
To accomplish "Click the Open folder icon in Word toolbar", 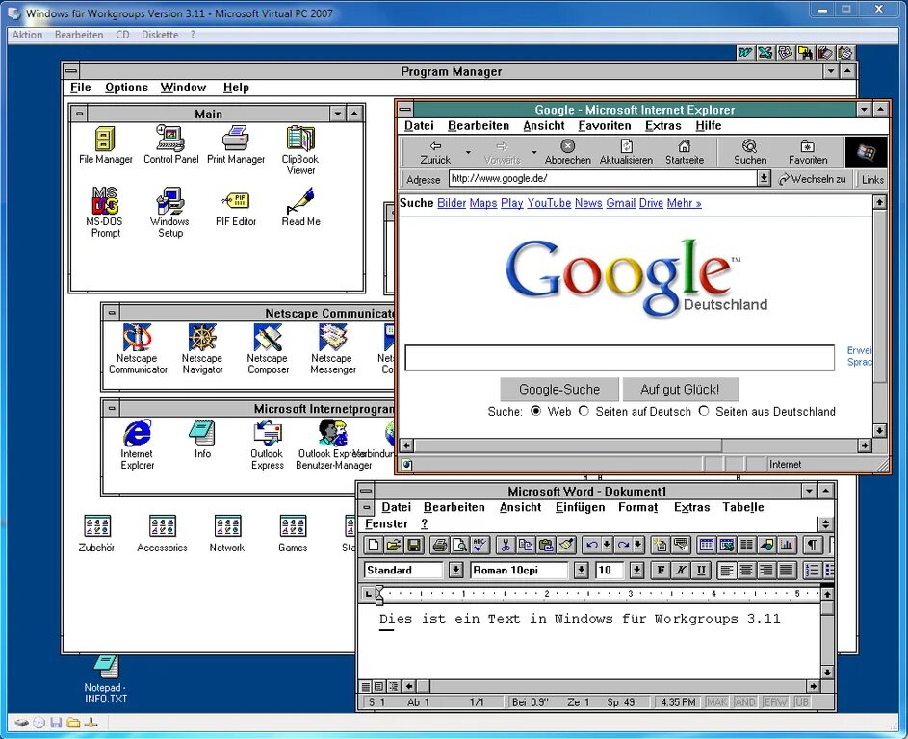I will 394,545.
